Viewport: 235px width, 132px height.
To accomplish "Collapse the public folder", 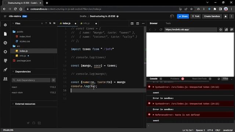I will tap(18, 32).
